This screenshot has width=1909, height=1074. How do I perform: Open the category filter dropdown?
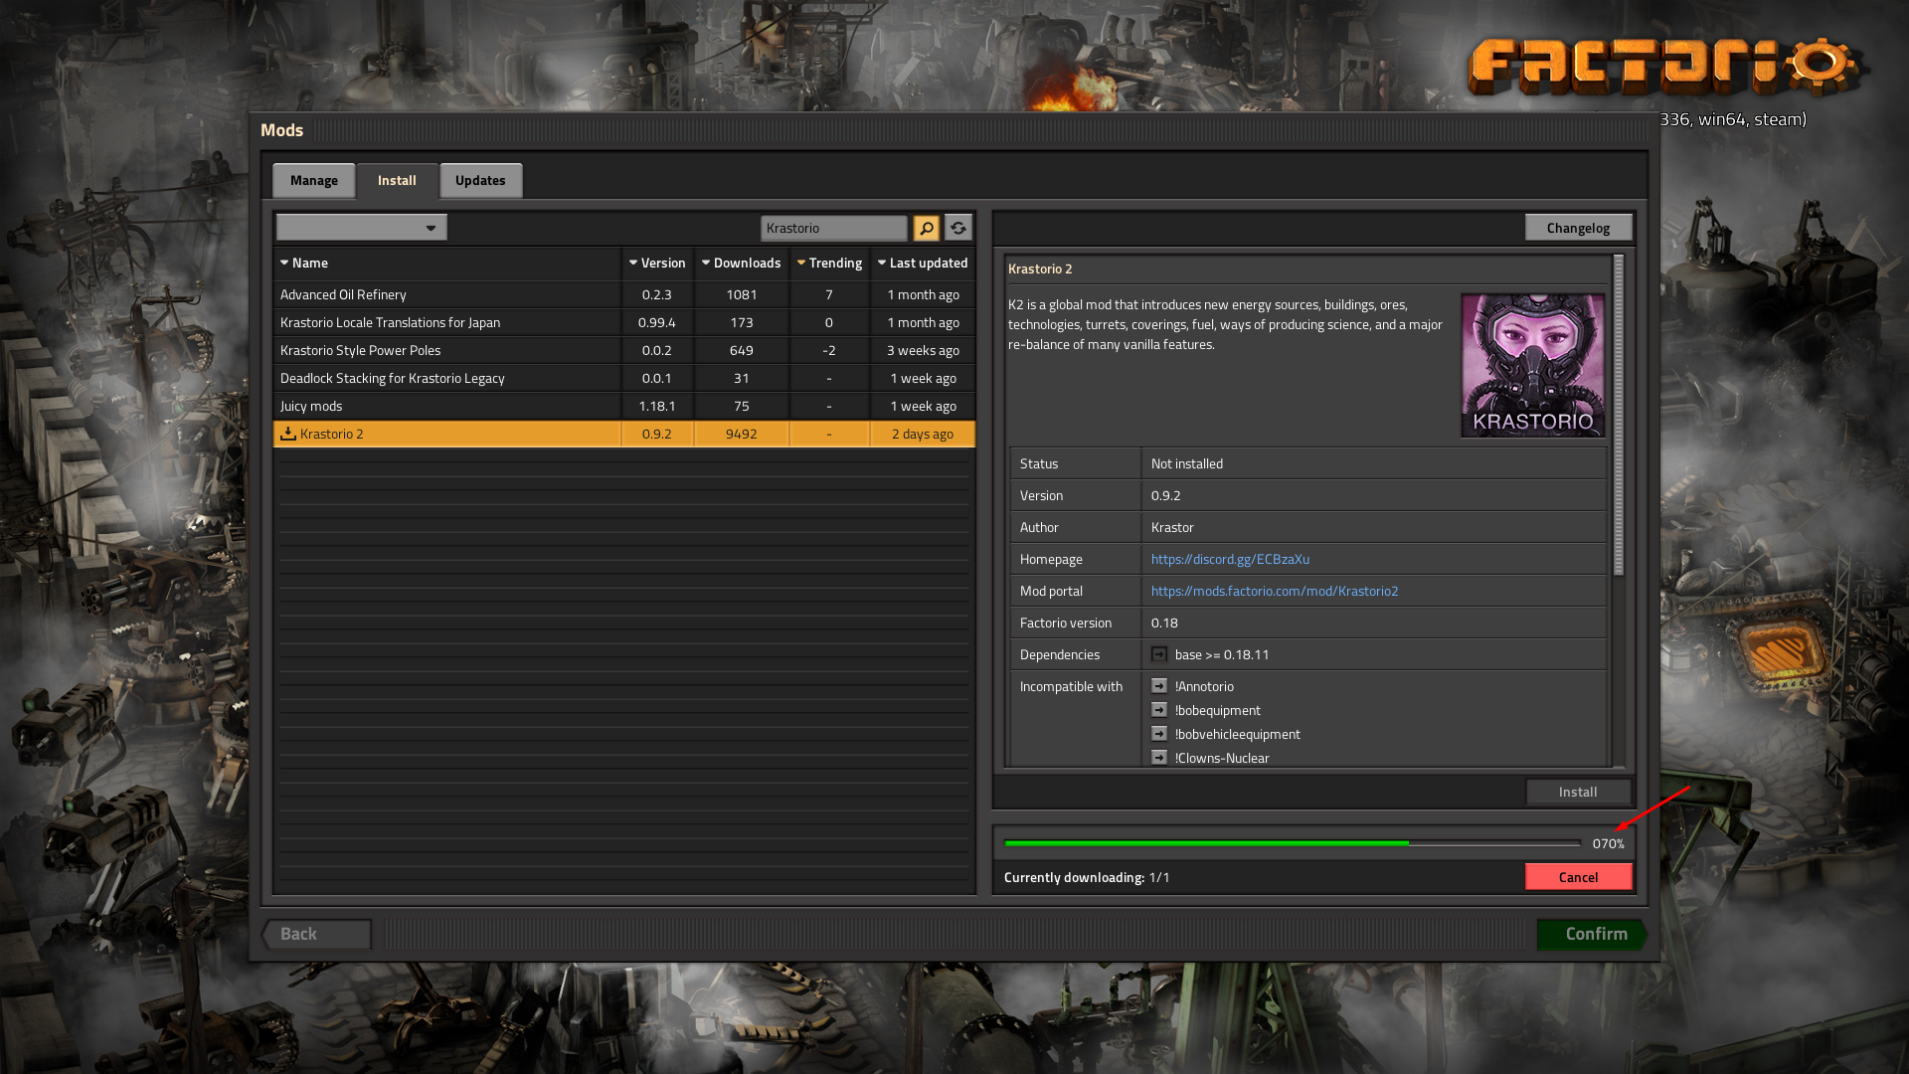coord(362,228)
